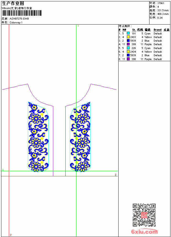This screenshot has width=171, height=237.
Task: Click the QR code image
Action: click(x=144, y=215)
